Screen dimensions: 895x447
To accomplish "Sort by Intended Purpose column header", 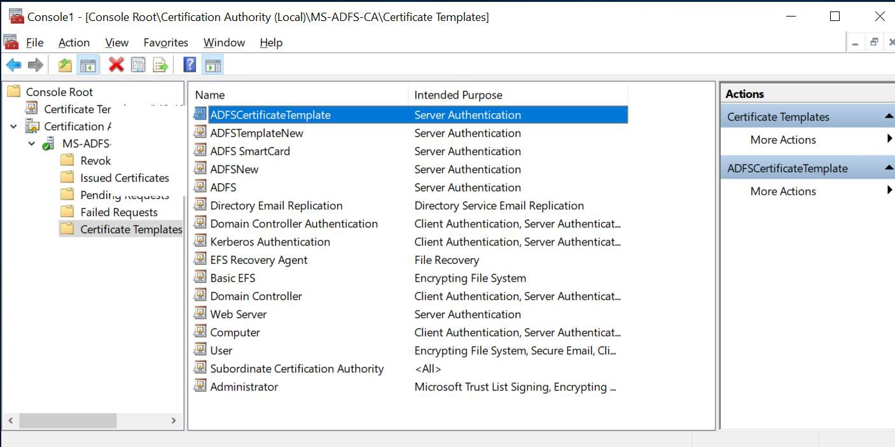I will 518,95.
